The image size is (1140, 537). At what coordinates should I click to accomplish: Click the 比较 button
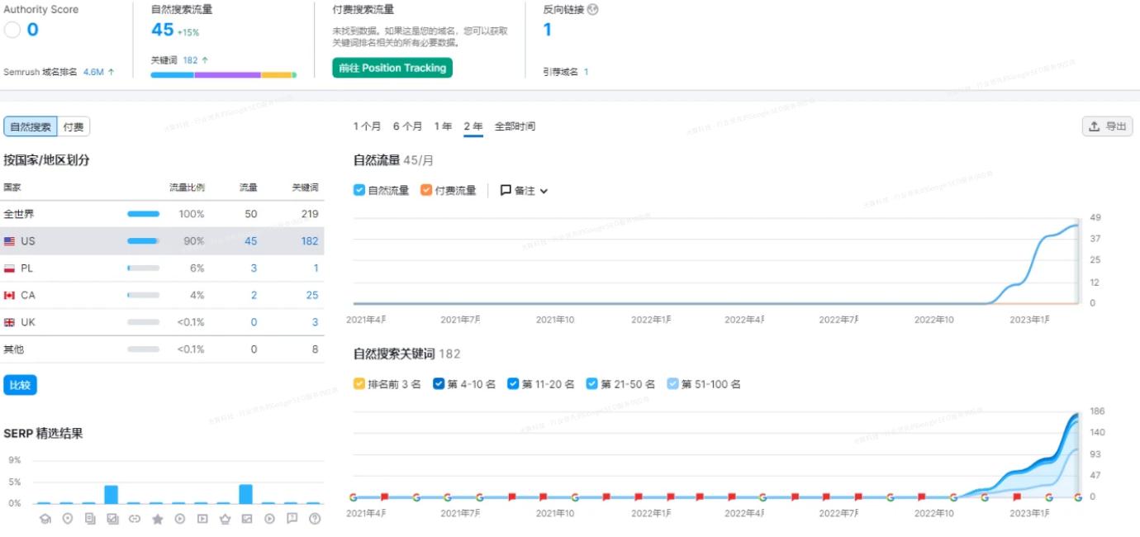pos(18,384)
